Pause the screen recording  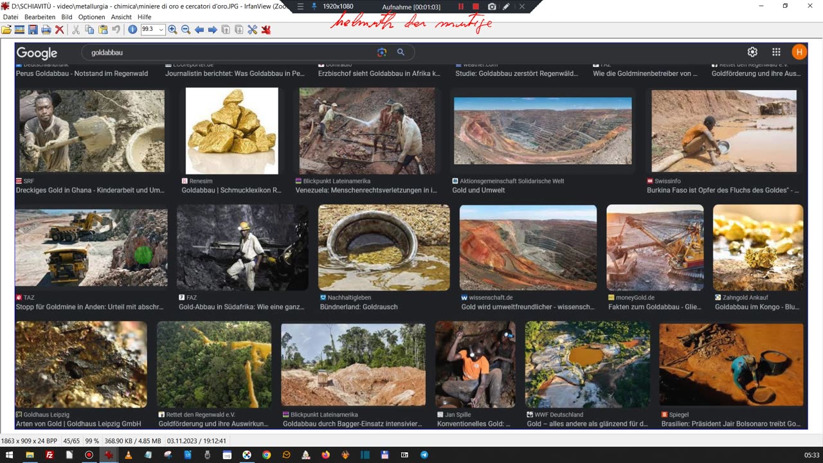pyautogui.click(x=461, y=6)
